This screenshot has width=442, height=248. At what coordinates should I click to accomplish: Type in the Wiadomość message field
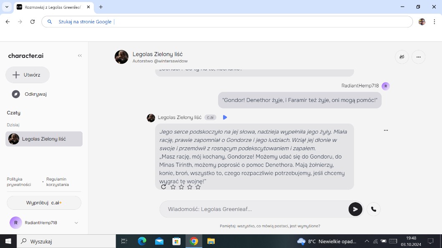pos(254,209)
